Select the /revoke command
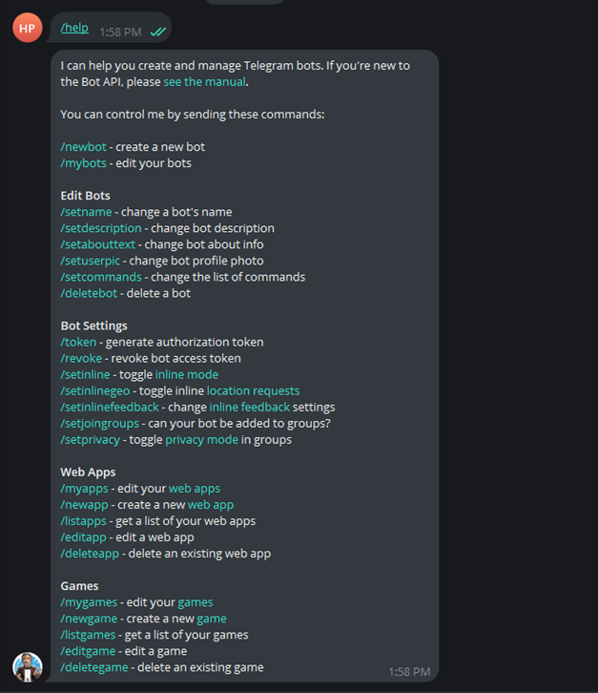This screenshot has width=598, height=693. (x=81, y=358)
